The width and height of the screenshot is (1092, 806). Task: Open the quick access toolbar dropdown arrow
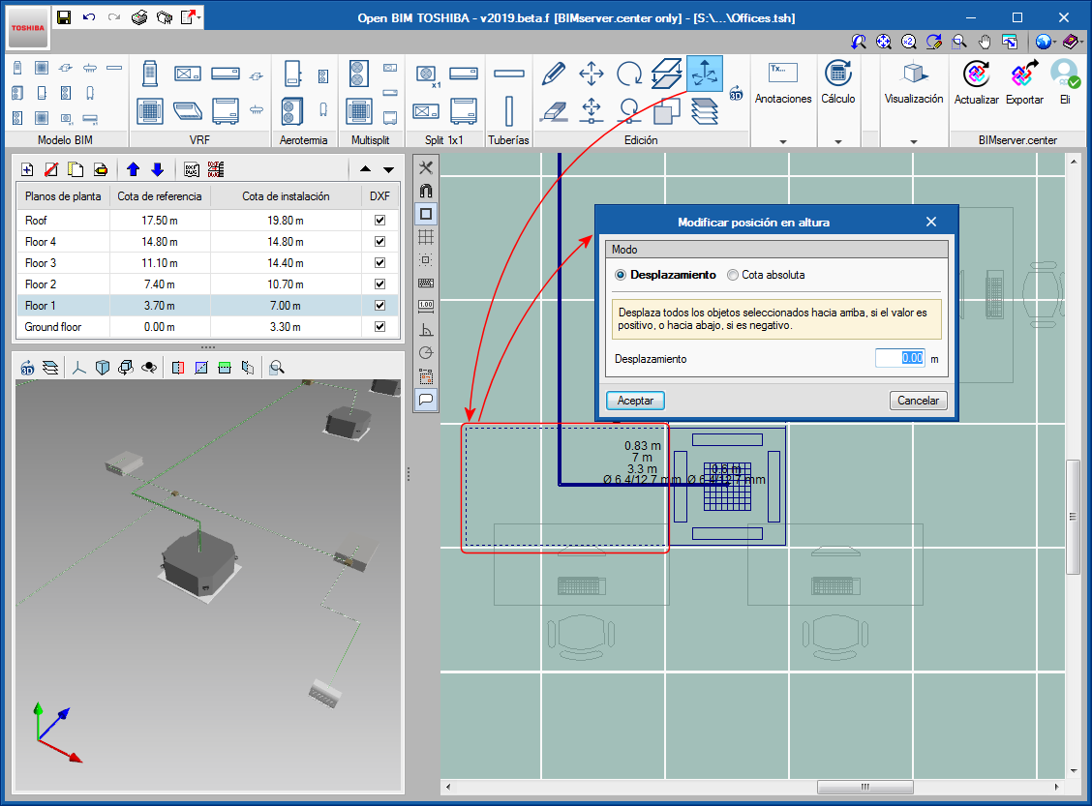click(199, 17)
